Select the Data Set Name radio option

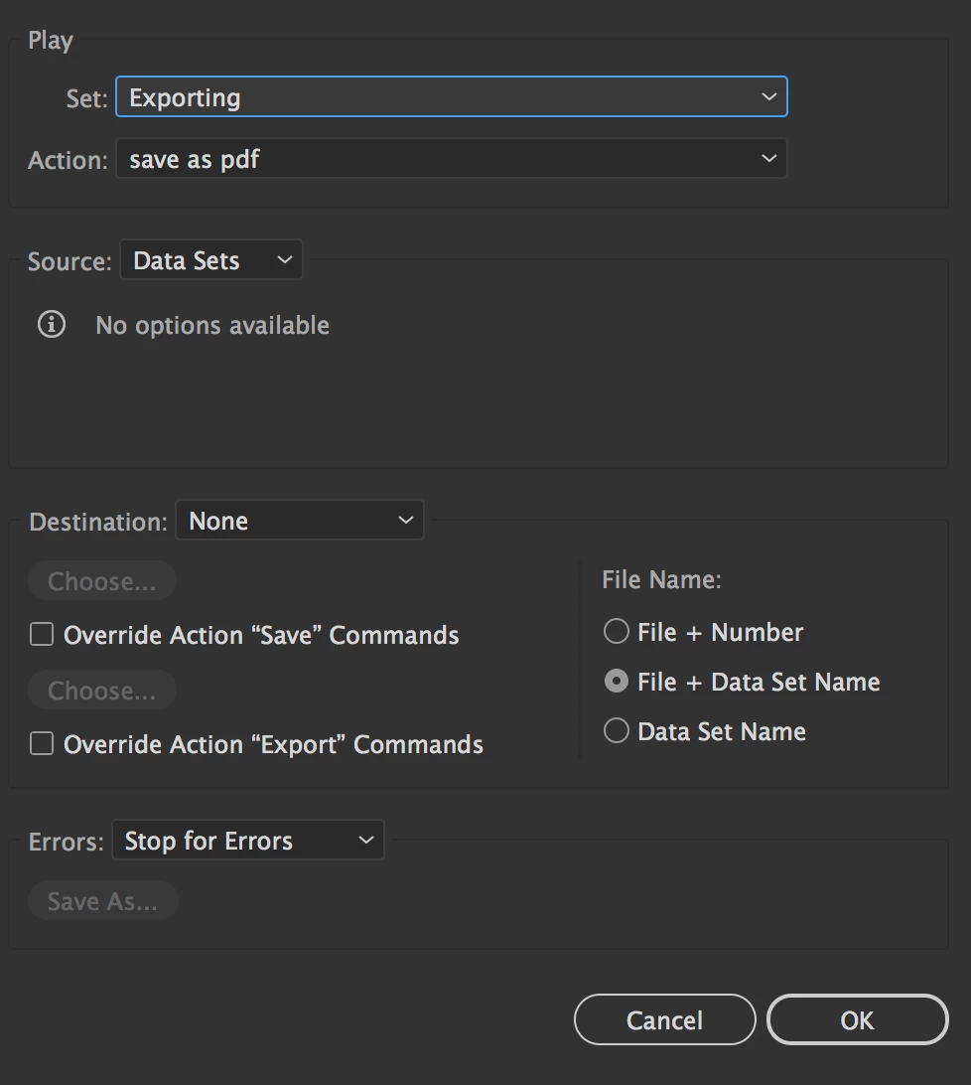coord(617,731)
